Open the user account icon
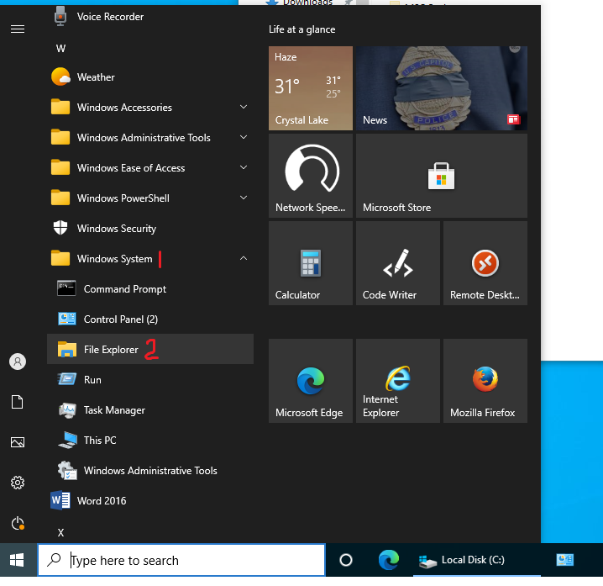603x586 pixels. [18, 362]
